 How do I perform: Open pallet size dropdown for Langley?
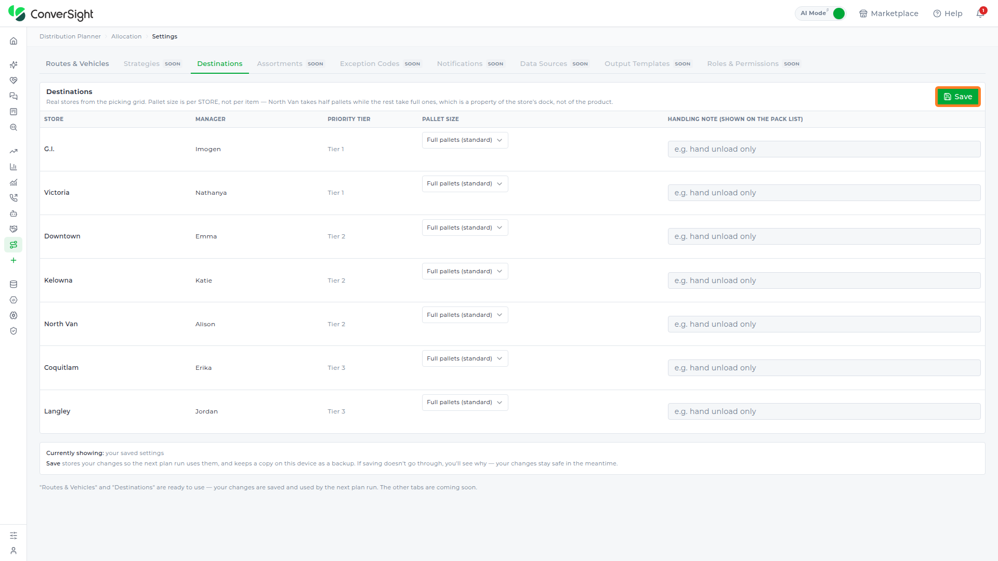(465, 403)
